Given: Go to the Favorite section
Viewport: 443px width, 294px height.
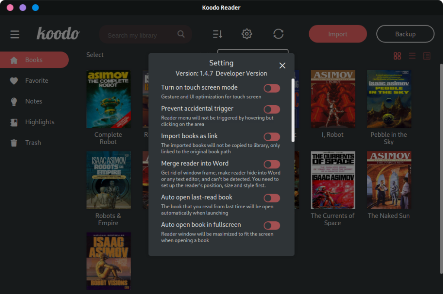Looking at the screenshot, I should coord(38,81).
